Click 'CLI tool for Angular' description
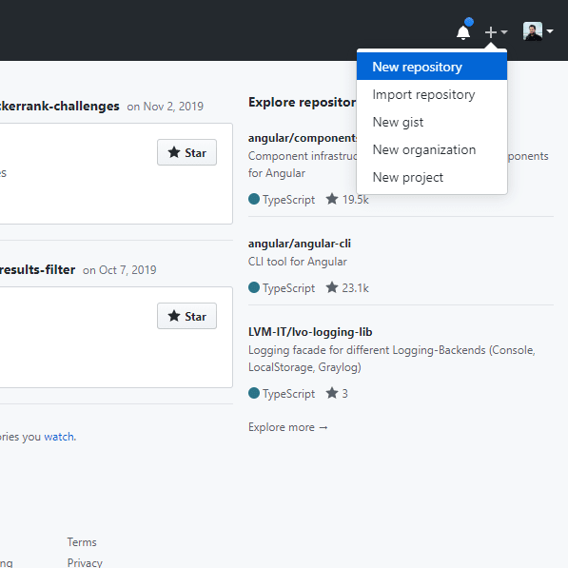Viewport: 568px width, 568px height. click(298, 262)
